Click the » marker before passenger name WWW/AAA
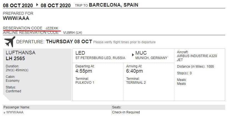Image resolution: width=231 pixels, height=117 pixels. (4, 113)
